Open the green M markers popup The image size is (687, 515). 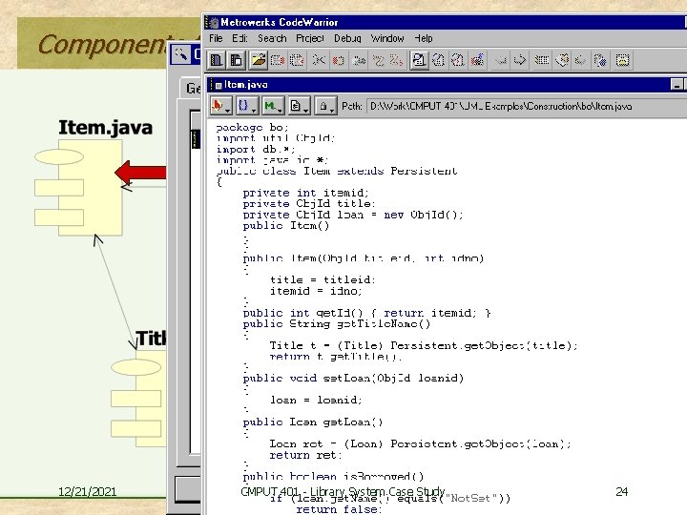[273, 106]
